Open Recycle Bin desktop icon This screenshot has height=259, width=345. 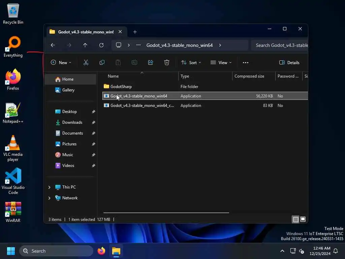(x=13, y=13)
